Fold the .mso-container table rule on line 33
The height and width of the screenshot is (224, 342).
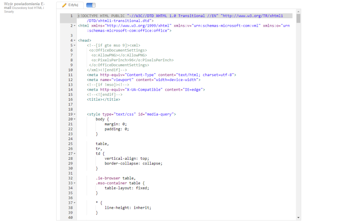75,183
